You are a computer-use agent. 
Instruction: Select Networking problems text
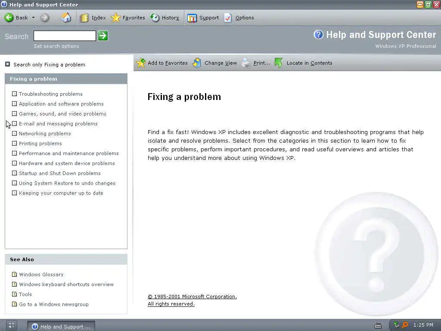pos(45,134)
